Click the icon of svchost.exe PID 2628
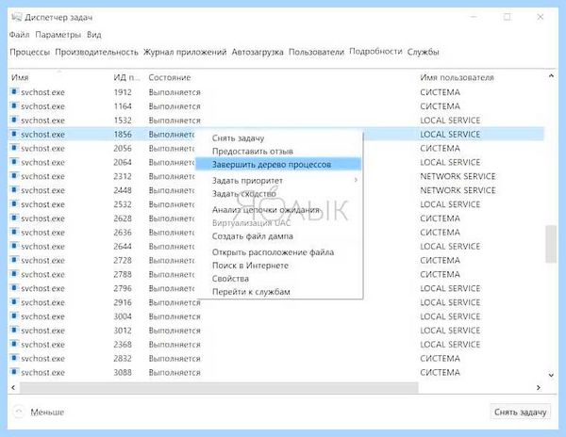The width and height of the screenshot is (566, 437). coord(14,218)
